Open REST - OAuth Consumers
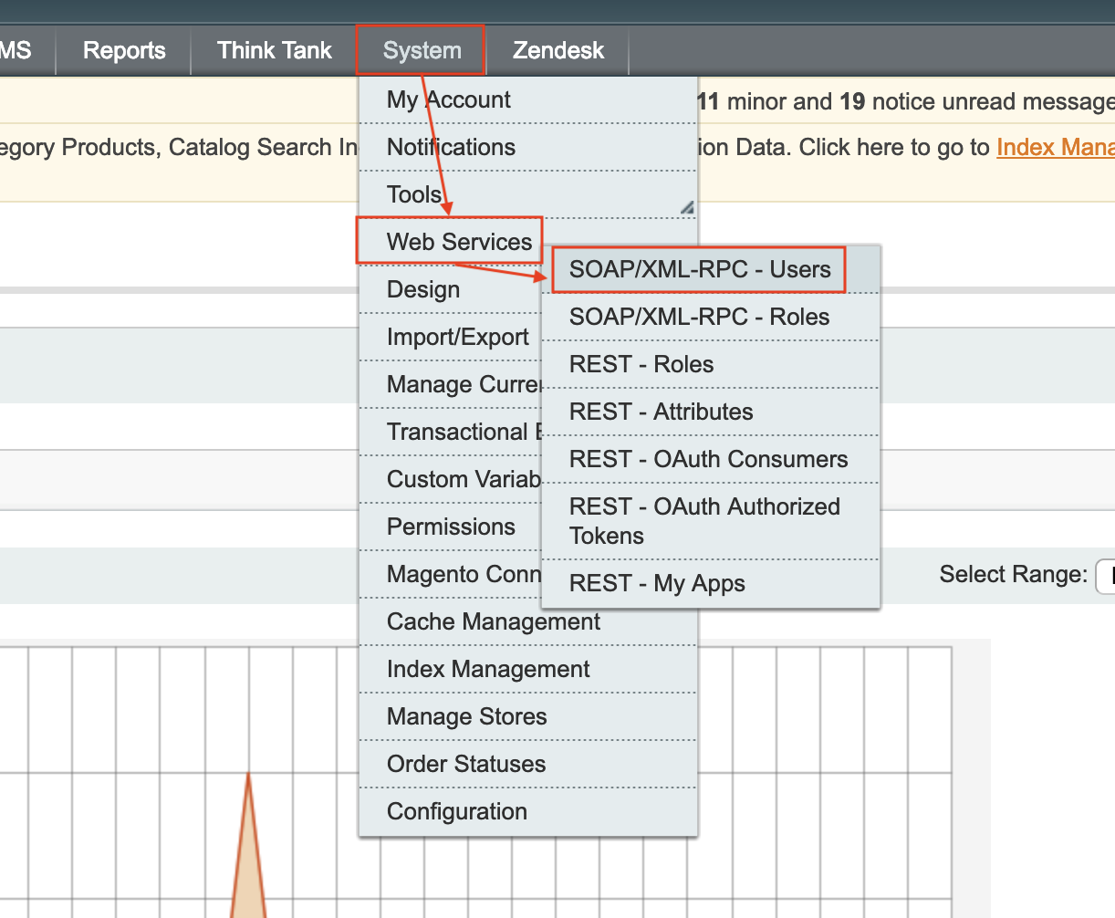 (711, 459)
